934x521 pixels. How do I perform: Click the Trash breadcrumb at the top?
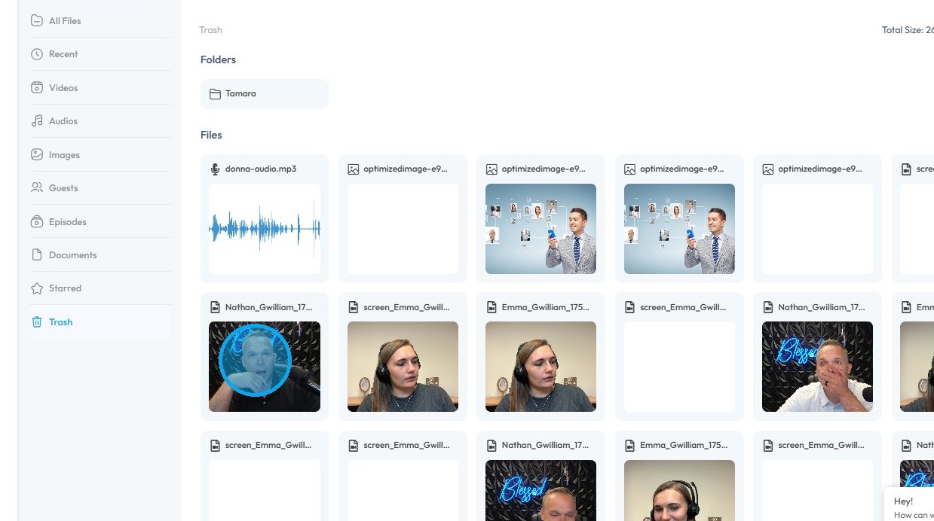(210, 30)
